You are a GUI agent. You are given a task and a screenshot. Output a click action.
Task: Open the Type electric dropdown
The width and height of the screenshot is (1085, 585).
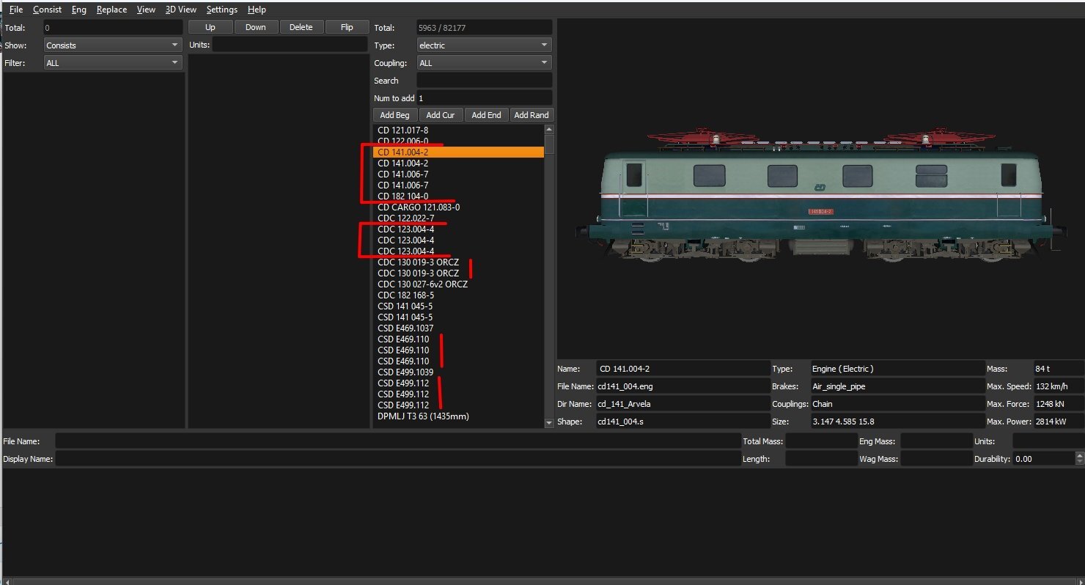(484, 45)
